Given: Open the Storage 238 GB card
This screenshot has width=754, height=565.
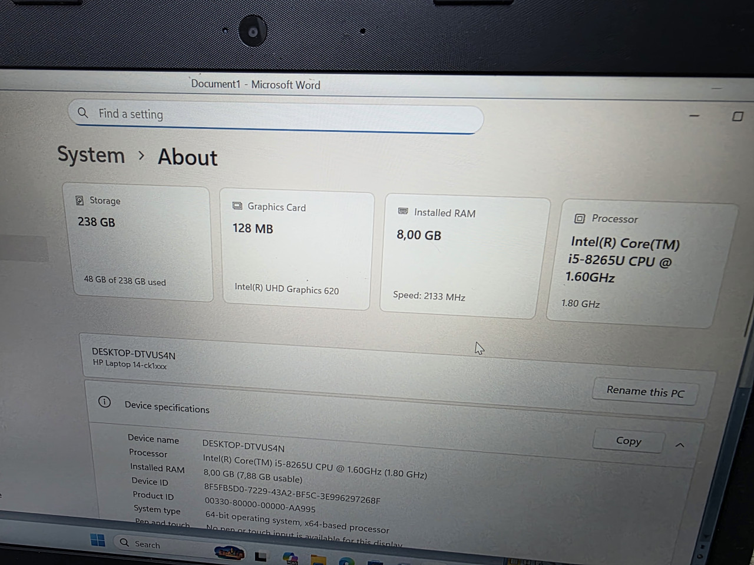Looking at the screenshot, I should pyautogui.click(x=139, y=244).
